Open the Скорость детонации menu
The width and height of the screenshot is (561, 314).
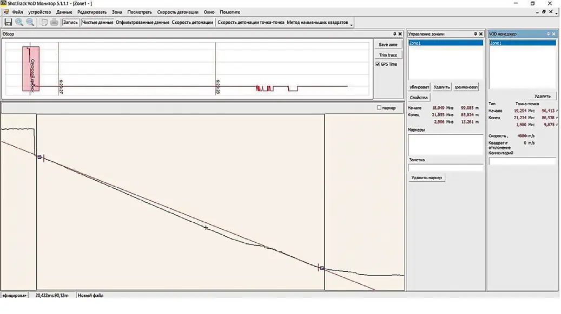click(177, 12)
